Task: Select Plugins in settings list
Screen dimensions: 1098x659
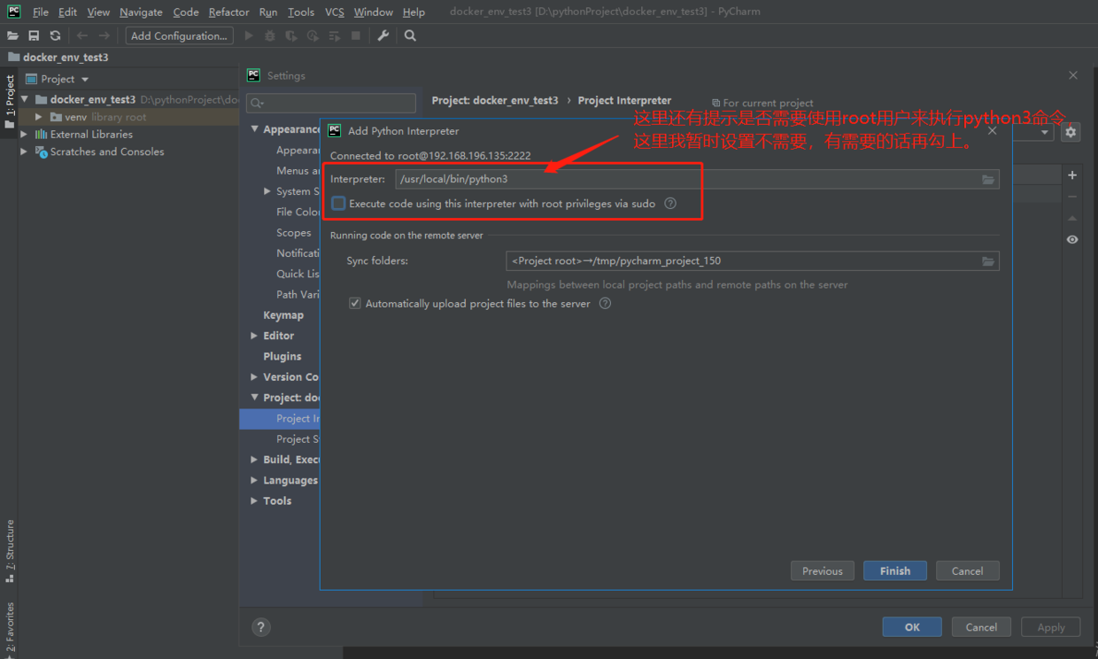Action: coord(282,356)
